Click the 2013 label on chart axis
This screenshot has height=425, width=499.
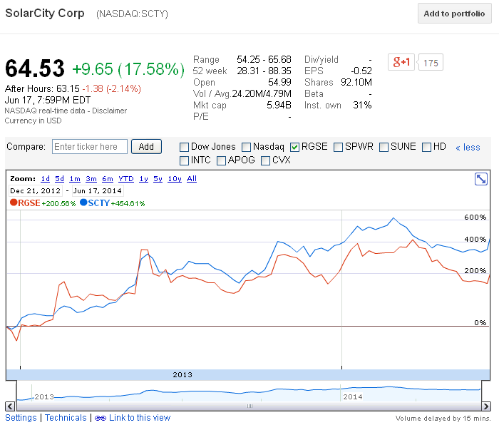click(182, 374)
